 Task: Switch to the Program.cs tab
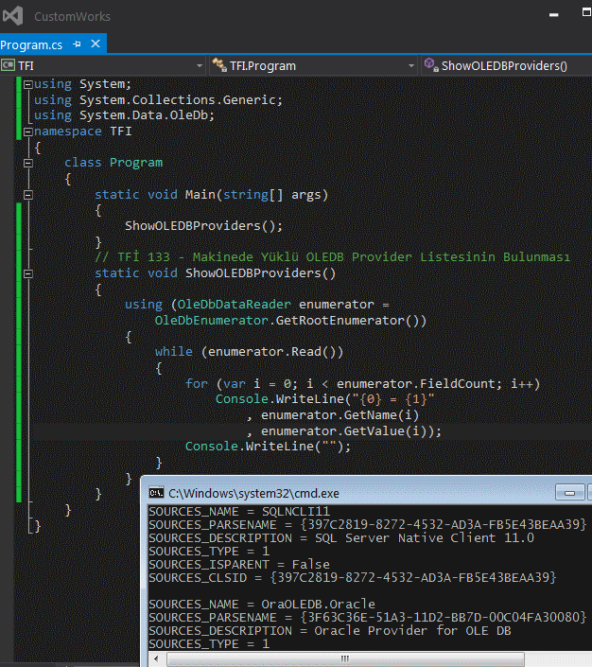(32, 44)
